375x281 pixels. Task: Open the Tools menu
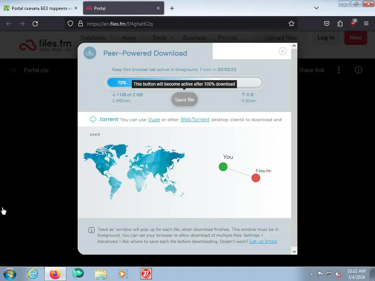163,38
